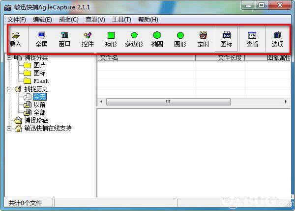The image size is (295, 211).
Task: Collapse the 捕捉分类 tree node
Action: point(9,57)
